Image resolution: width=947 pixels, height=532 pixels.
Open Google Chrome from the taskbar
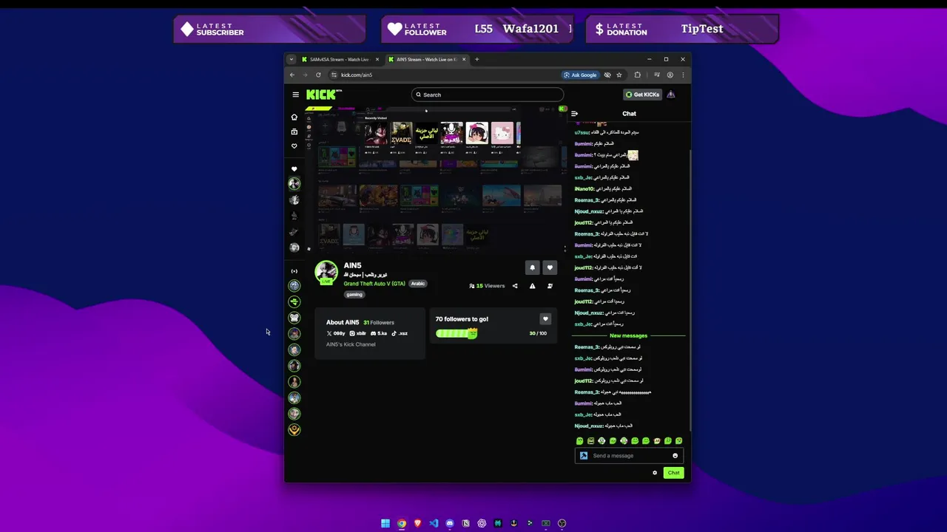[x=402, y=523]
